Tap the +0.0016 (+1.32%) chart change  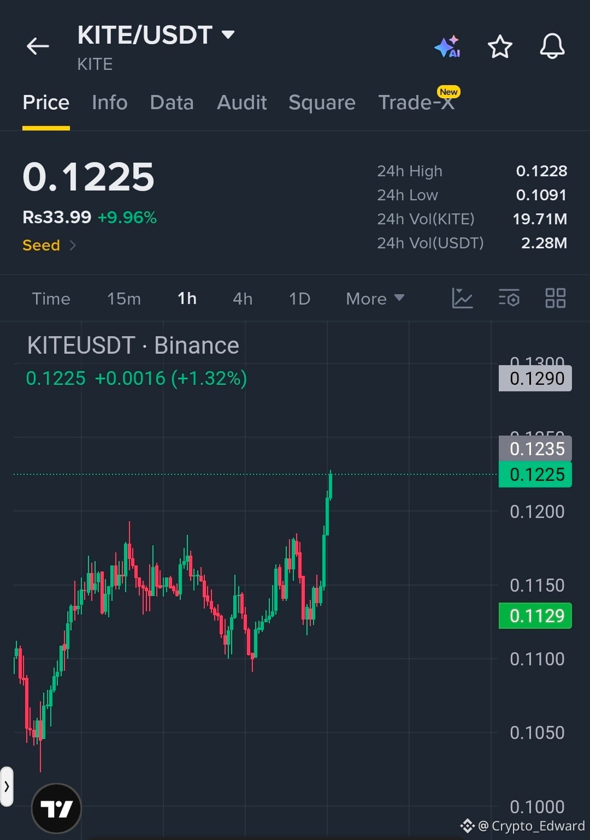171,378
